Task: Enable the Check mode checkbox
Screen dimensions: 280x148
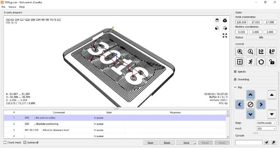Action: tap(5, 142)
